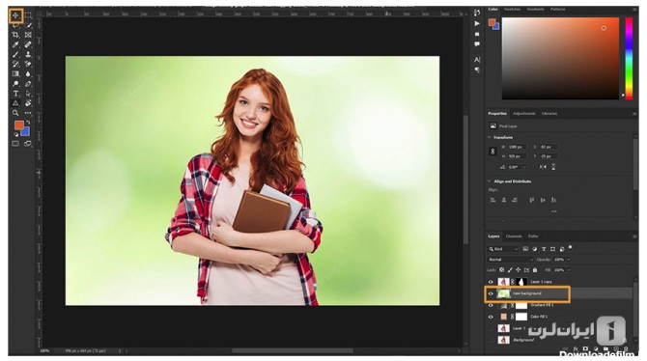647x361 pixels.
Task: Select the Layer 1 copy mask thumbnail
Action: click(521, 282)
